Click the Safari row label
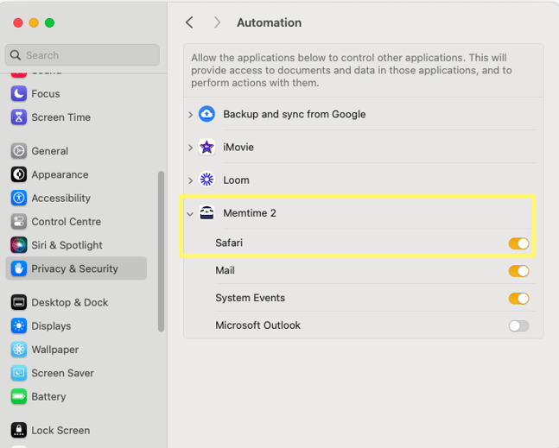 [x=229, y=243]
